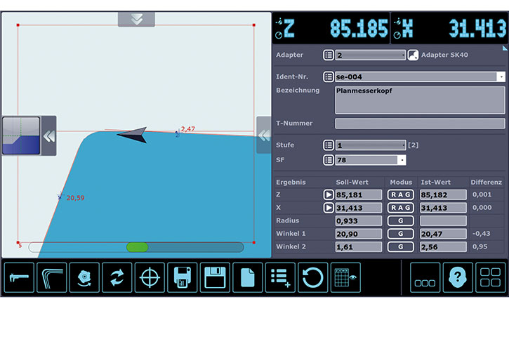This screenshot has width=509, height=337.
Task: Click the 2,47 angle label on contour
Action: coord(188,129)
